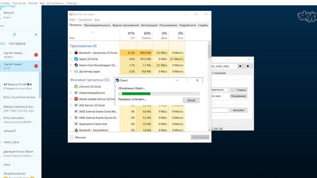Click the Настройки button in Bandicam
Screen dimensions: 317x178
(x=238, y=110)
